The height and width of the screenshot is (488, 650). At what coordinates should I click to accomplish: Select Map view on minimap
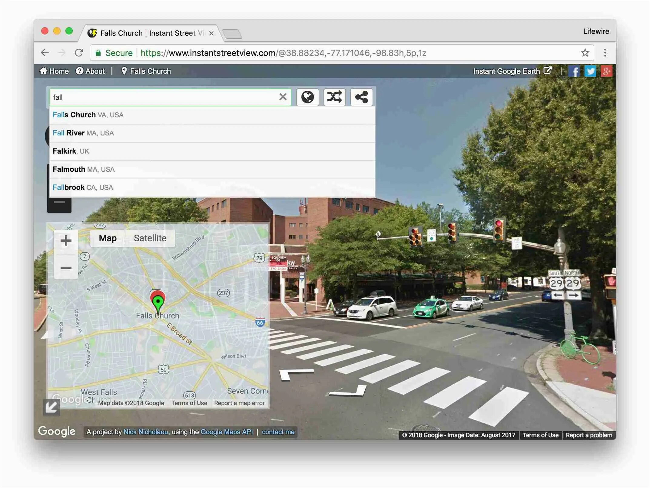tap(108, 238)
